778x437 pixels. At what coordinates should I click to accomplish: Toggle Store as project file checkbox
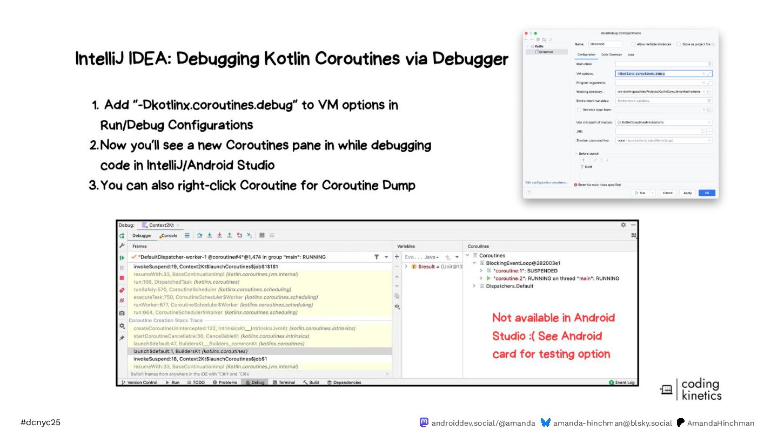pyautogui.click(x=679, y=44)
